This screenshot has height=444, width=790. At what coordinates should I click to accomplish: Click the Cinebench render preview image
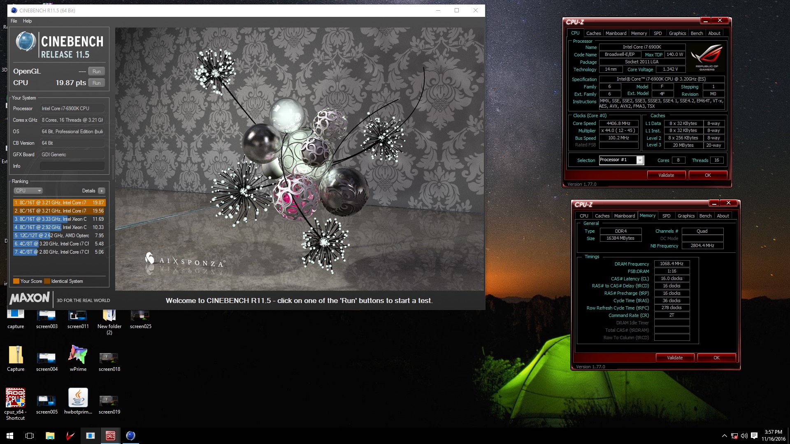point(300,159)
